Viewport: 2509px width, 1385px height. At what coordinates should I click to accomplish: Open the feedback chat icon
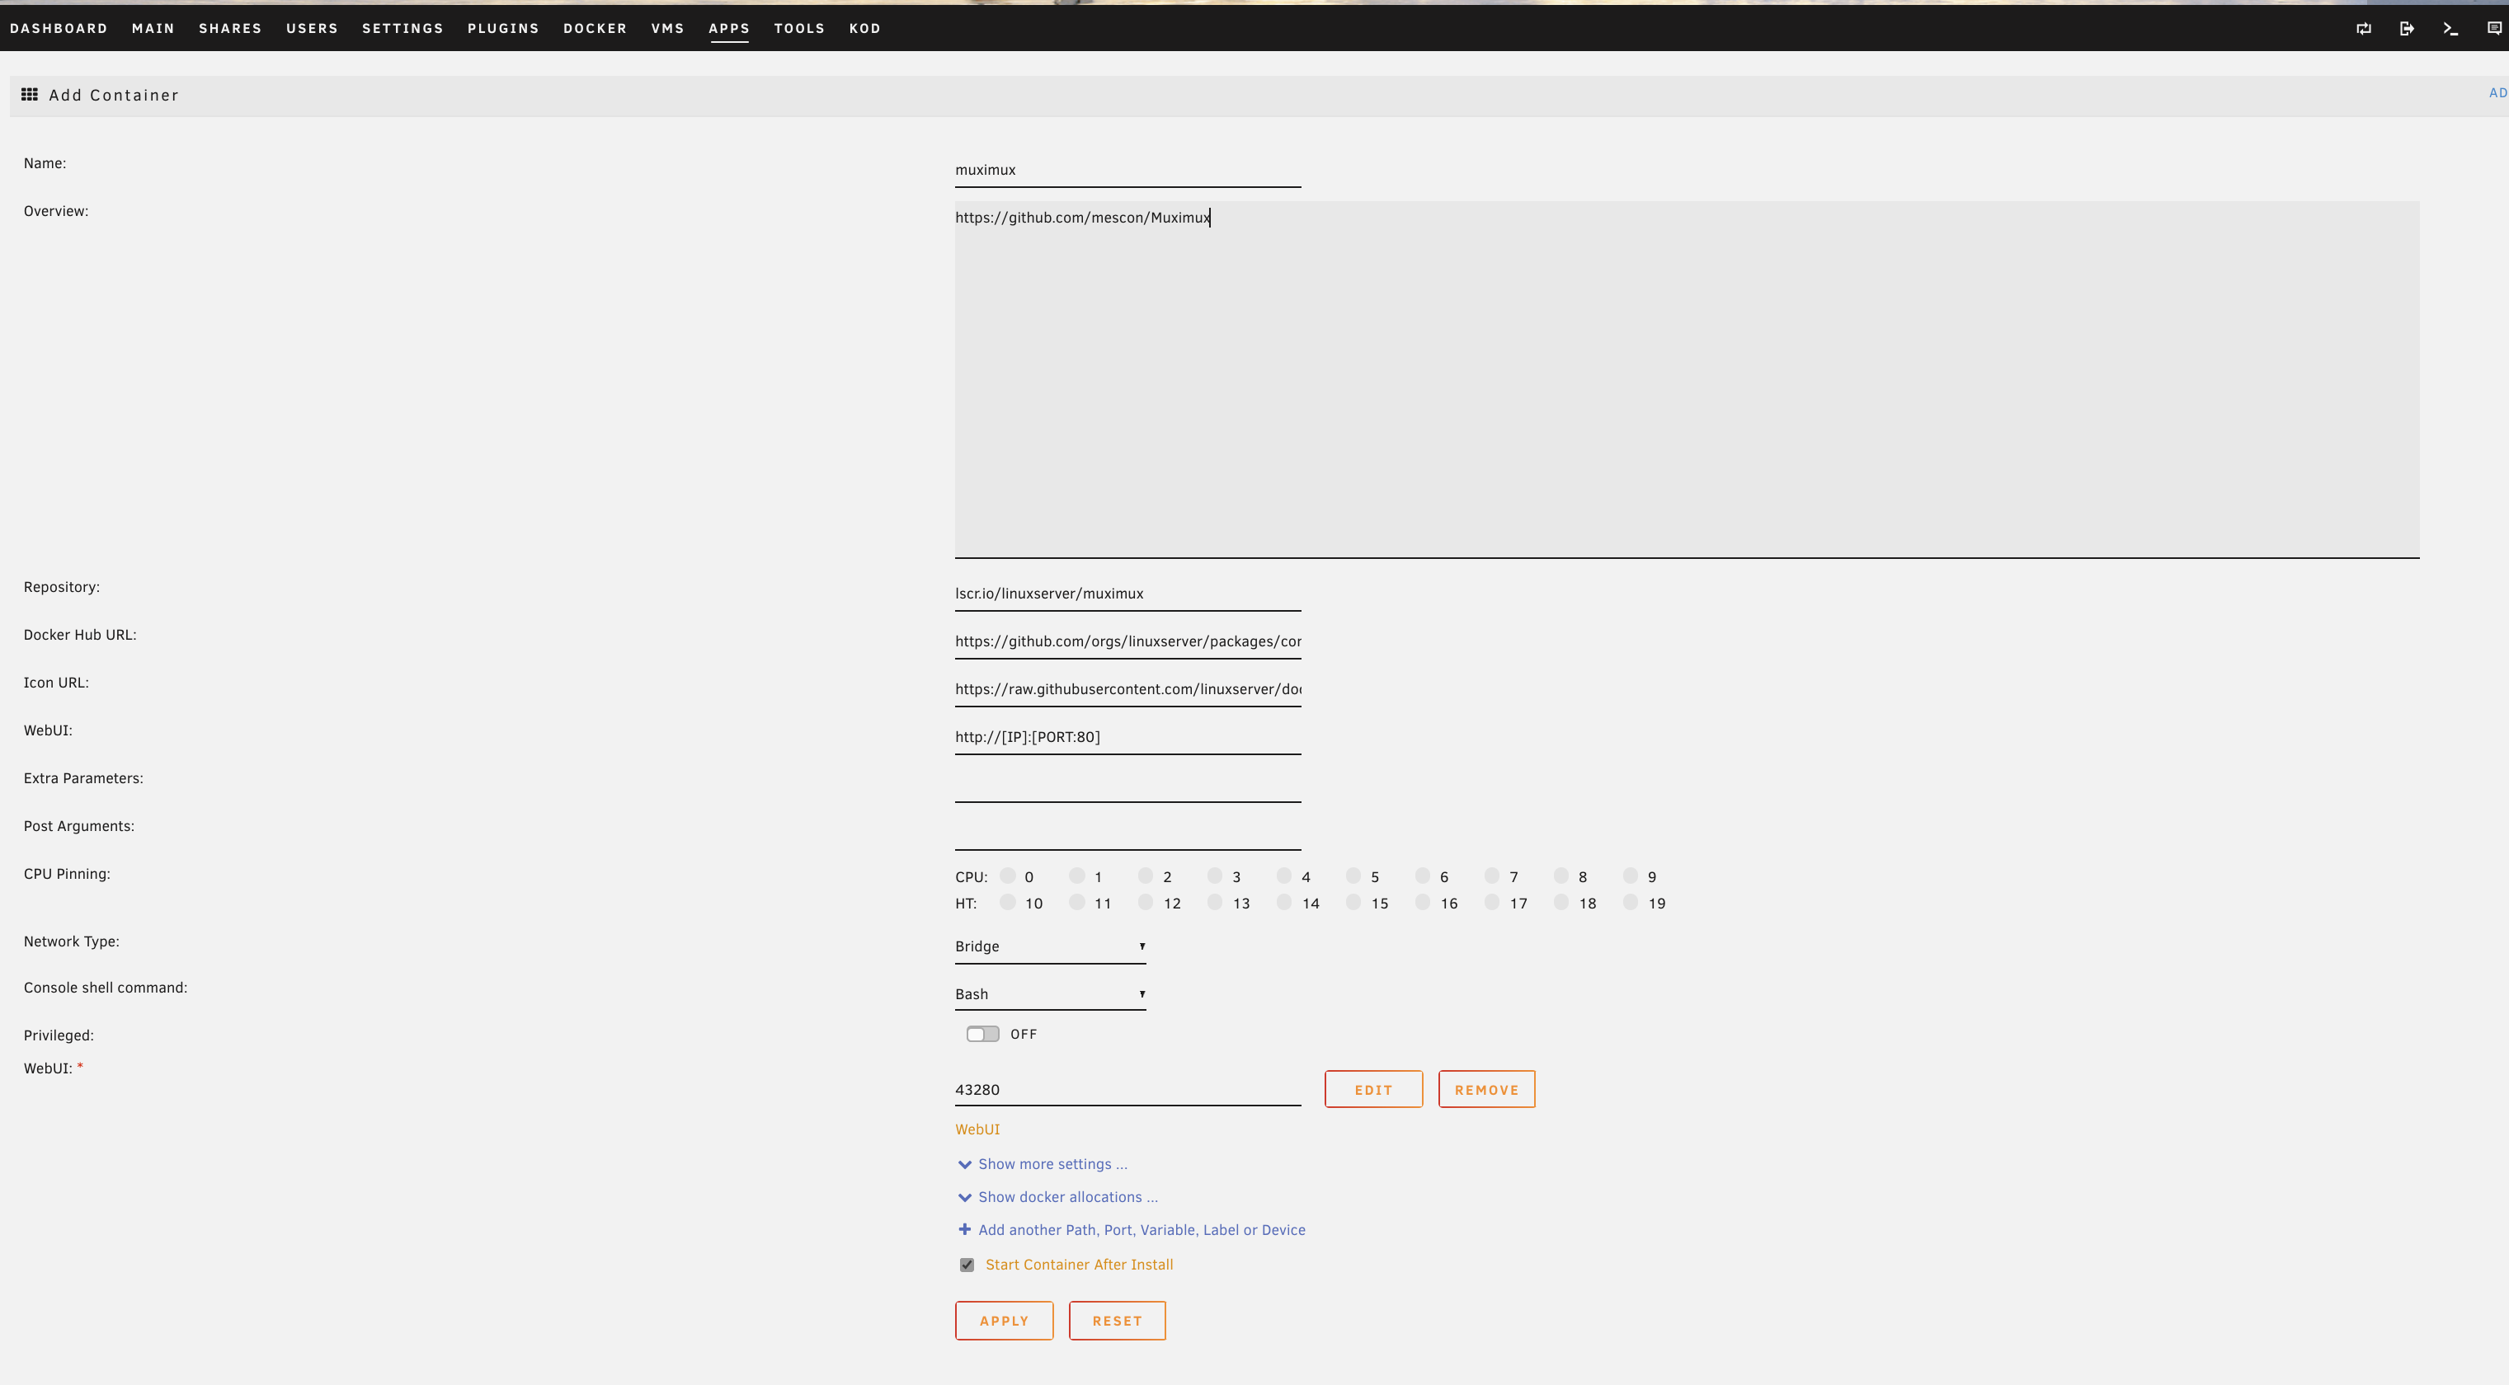2493,28
